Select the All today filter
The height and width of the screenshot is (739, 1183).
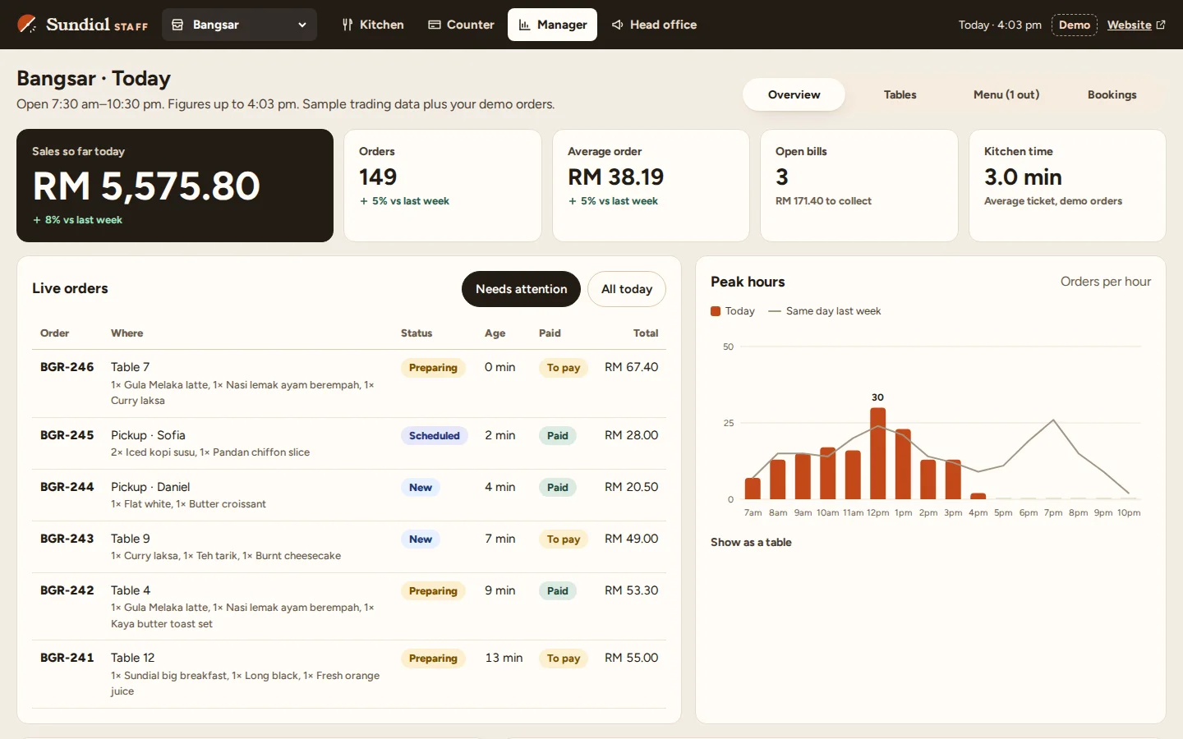click(627, 289)
